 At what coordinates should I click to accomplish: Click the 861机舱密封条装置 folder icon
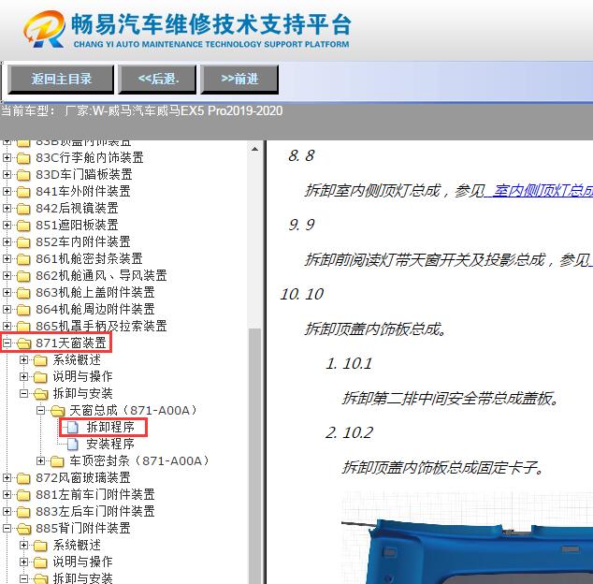pos(23,259)
